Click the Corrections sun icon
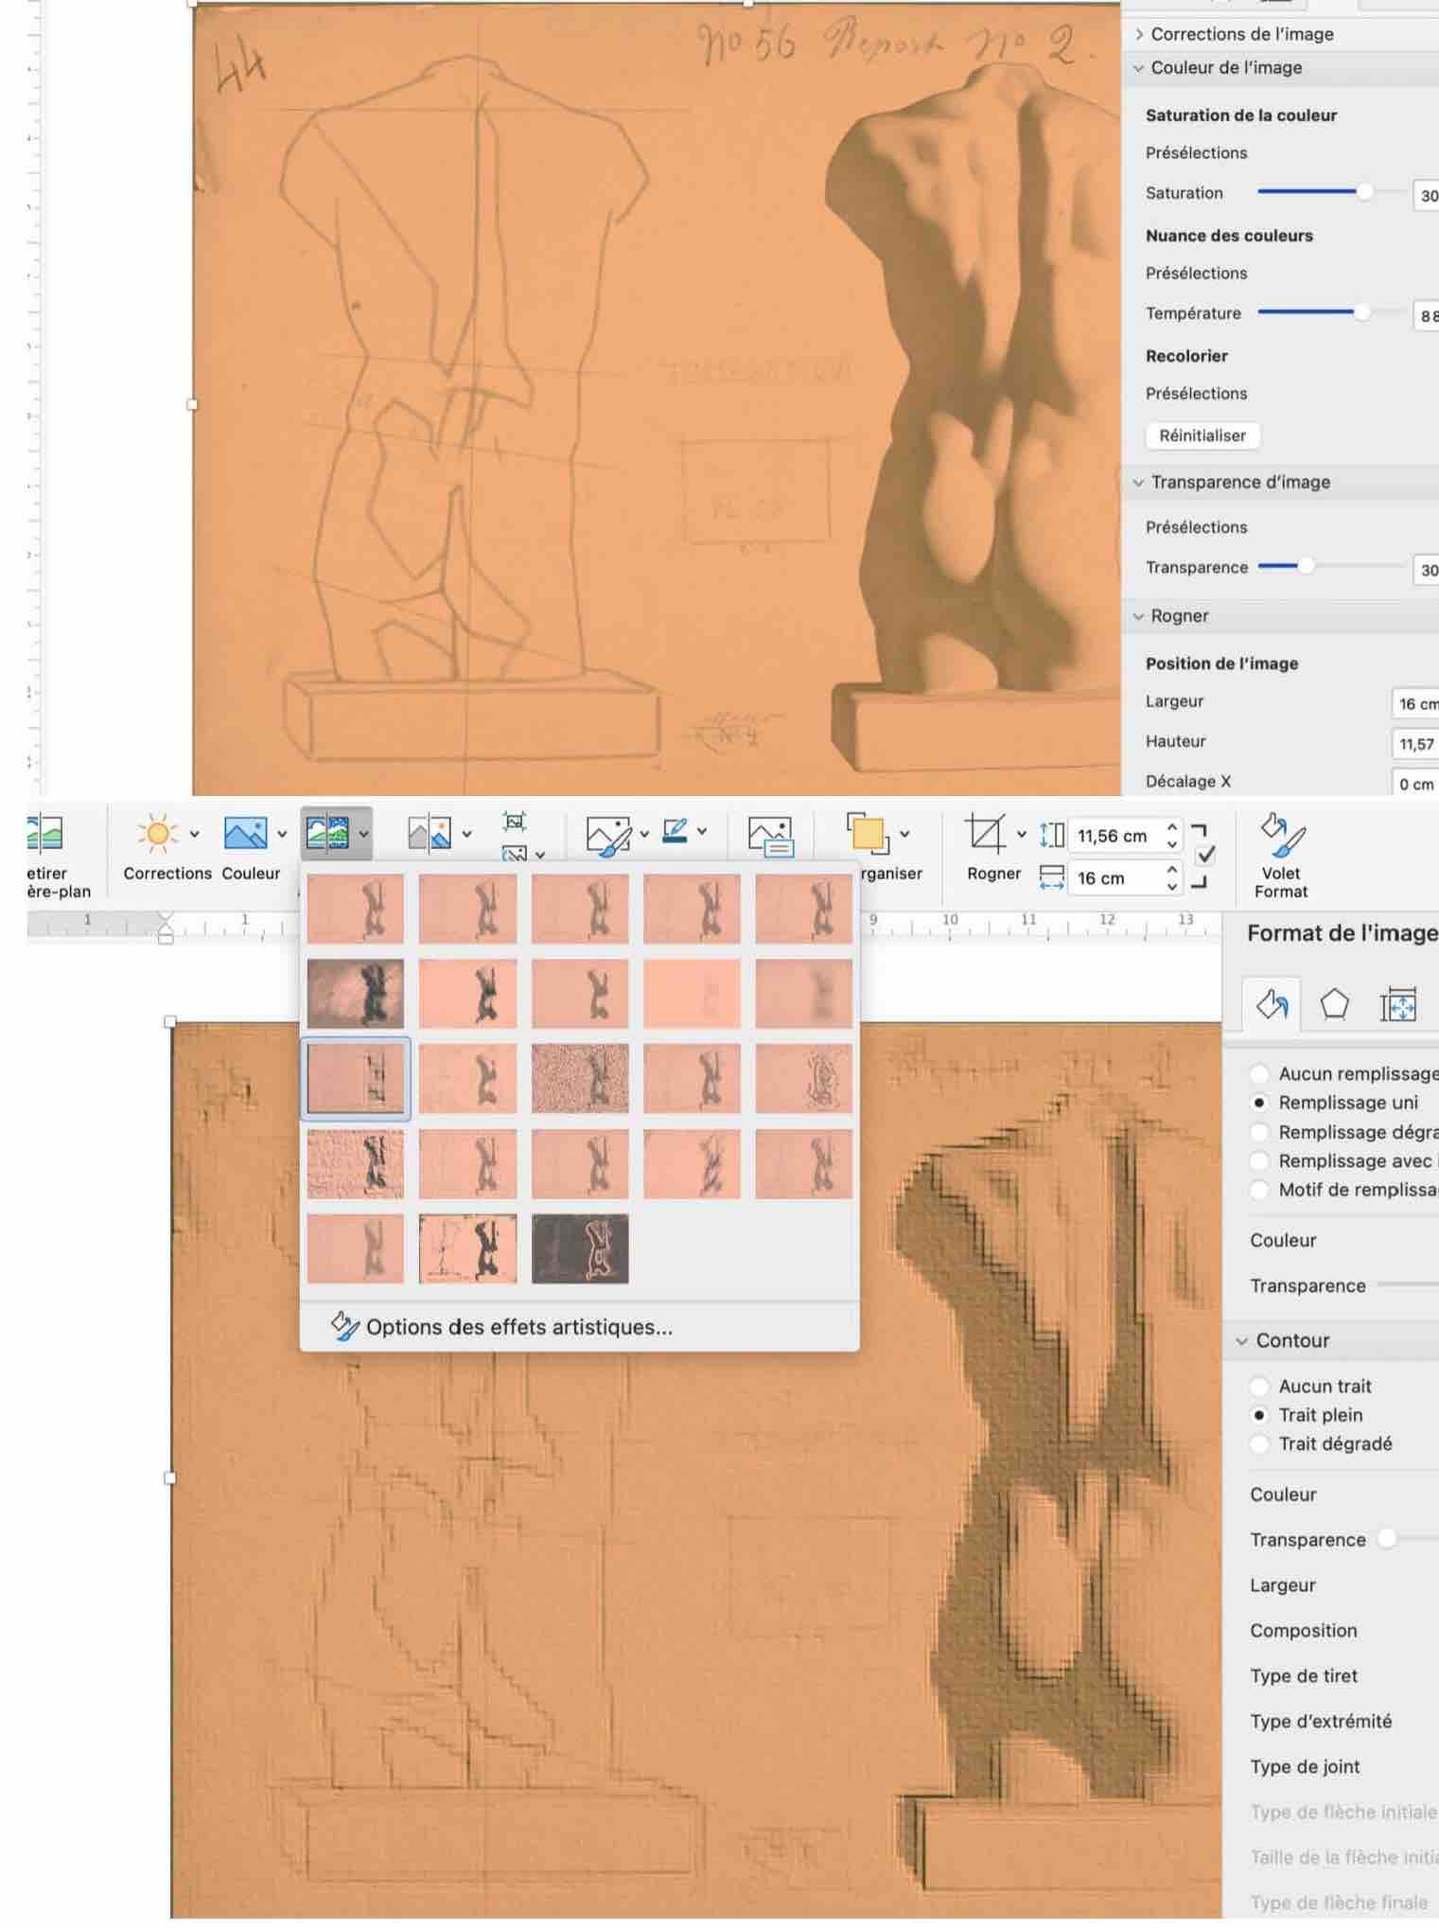 click(157, 835)
